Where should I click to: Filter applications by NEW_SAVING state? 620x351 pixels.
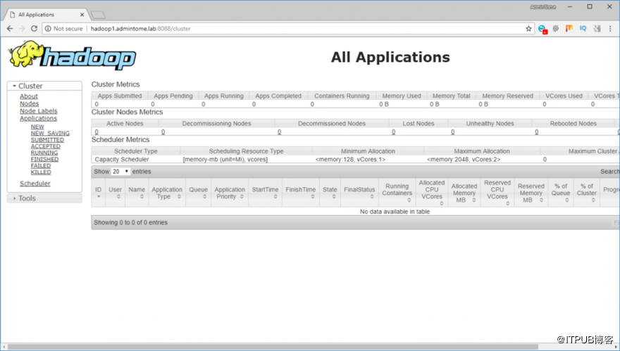click(x=50, y=133)
